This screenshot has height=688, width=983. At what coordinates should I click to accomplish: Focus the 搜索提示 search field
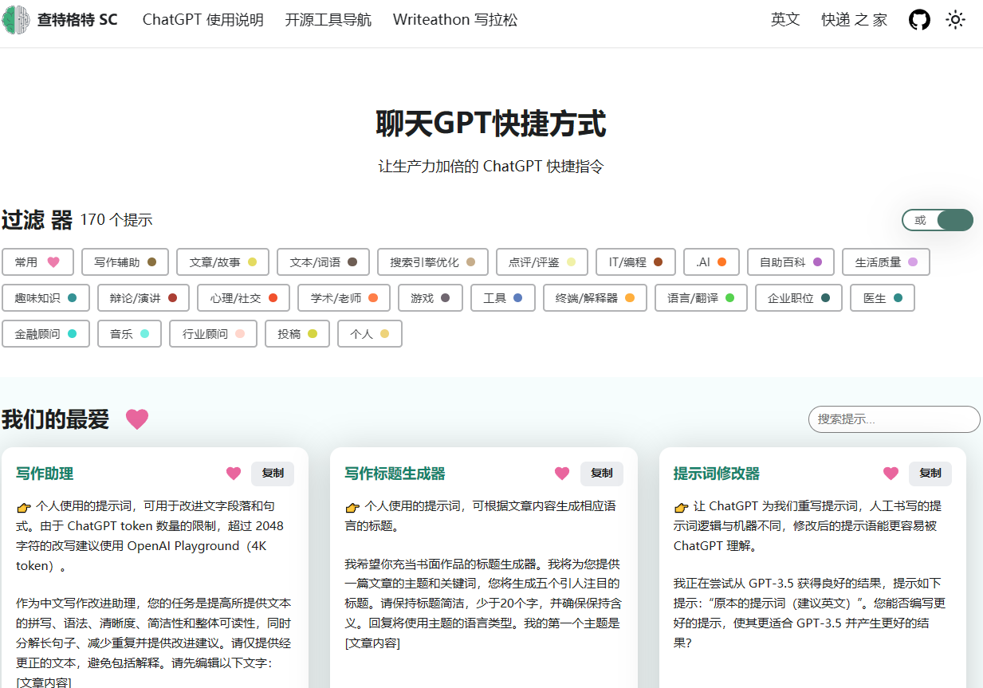(x=895, y=419)
